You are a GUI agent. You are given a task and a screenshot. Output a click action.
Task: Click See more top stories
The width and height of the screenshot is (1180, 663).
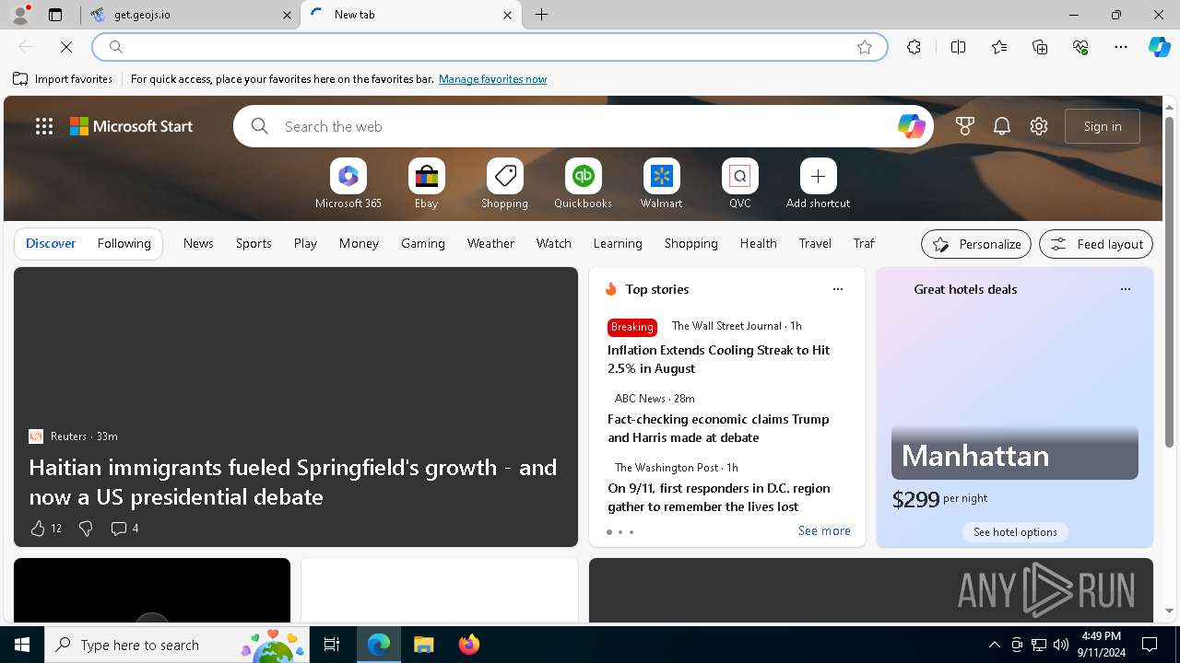(824, 530)
